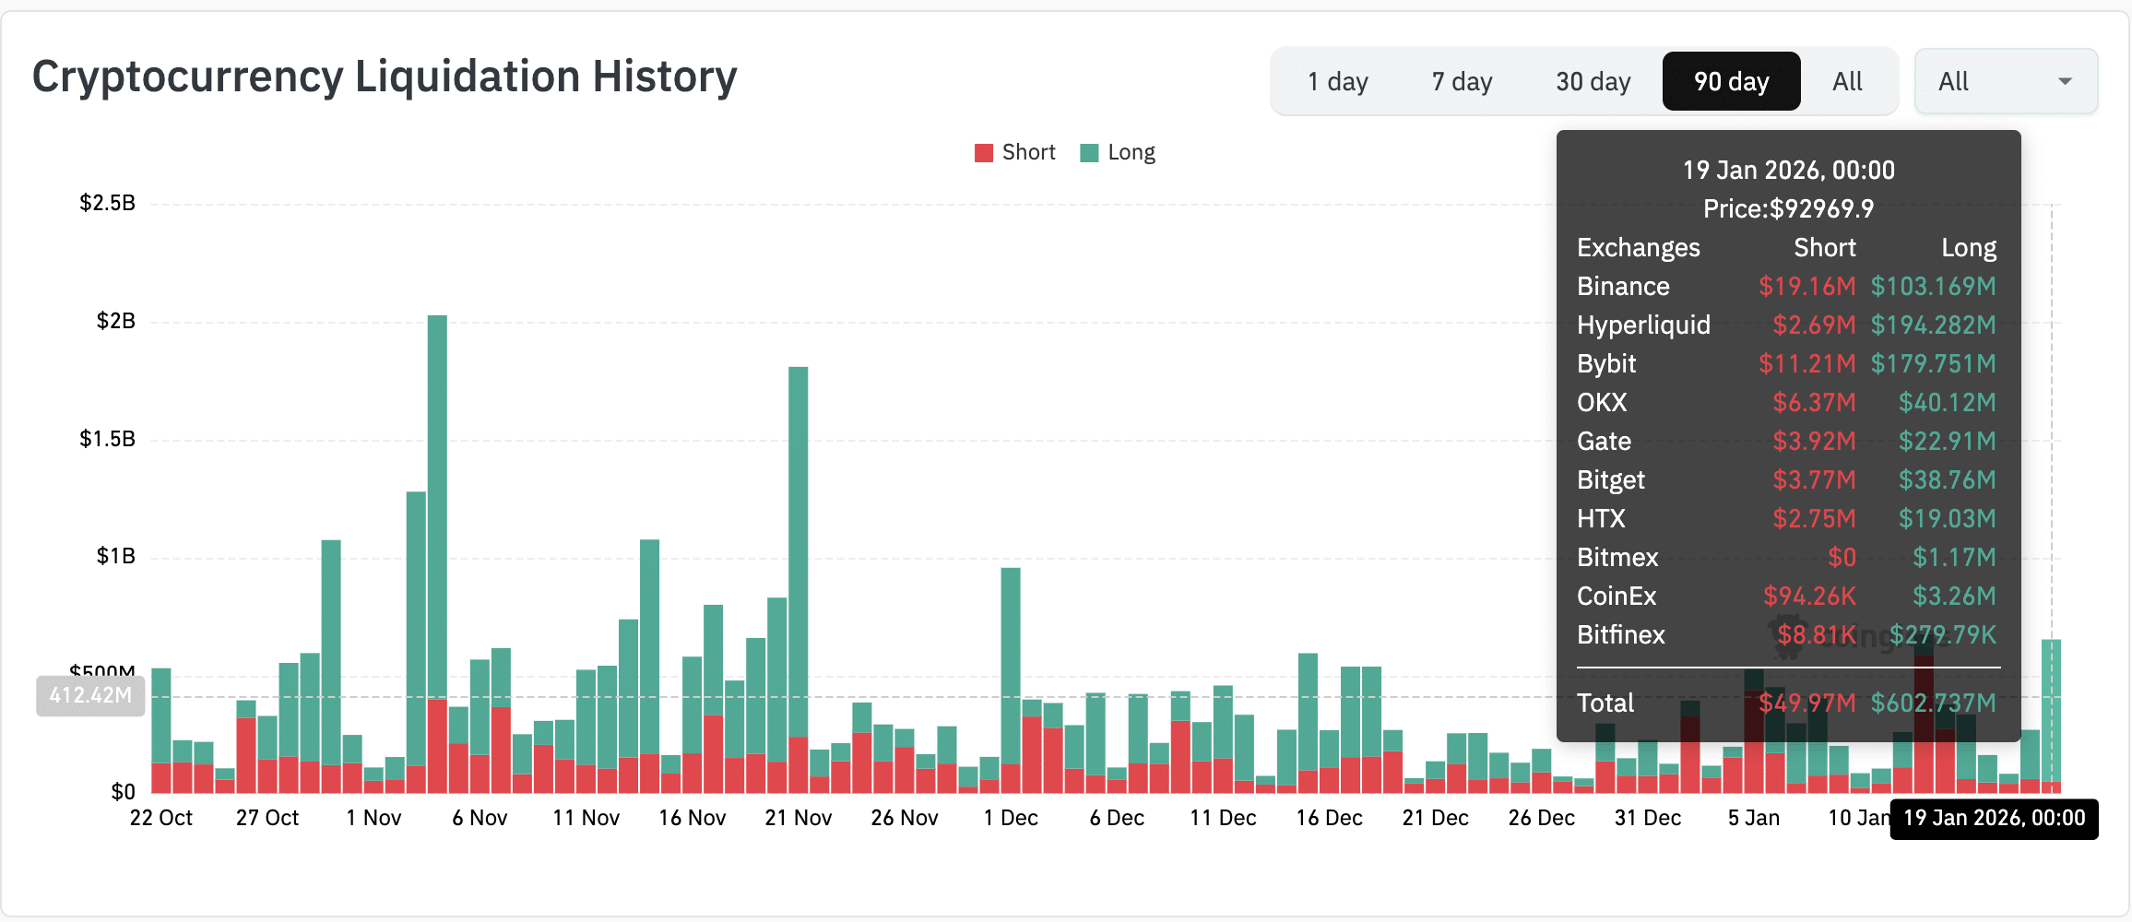
Task: Toggle the Long legend label
Action: [x=1131, y=152]
